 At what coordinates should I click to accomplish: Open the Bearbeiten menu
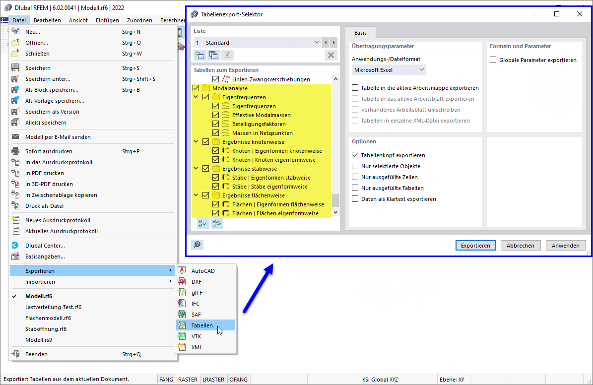tap(47, 20)
